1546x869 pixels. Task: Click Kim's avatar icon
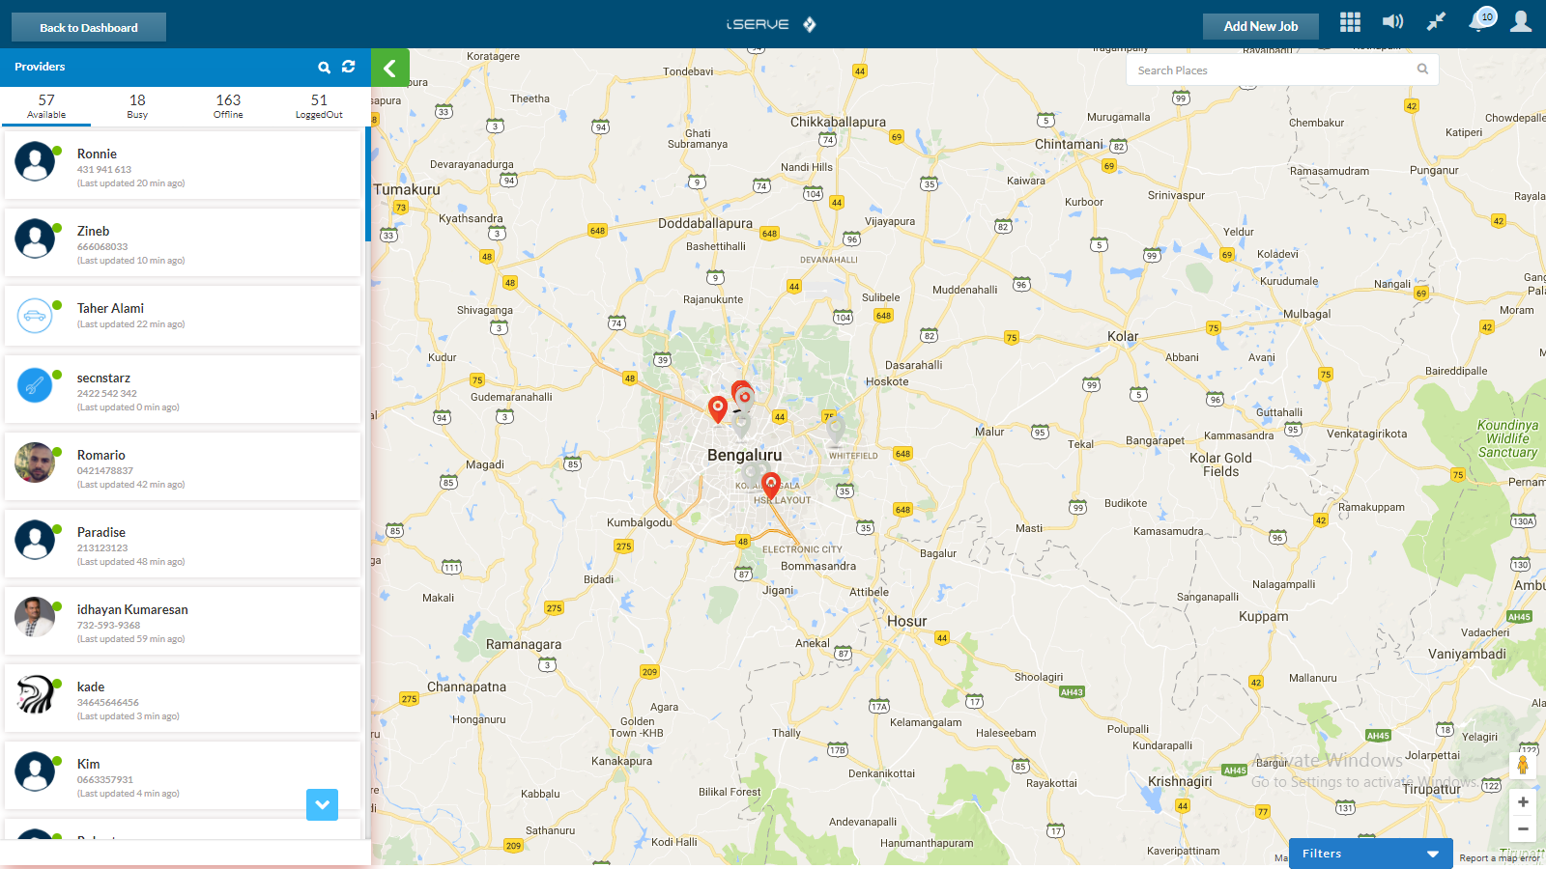[x=35, y=771]
